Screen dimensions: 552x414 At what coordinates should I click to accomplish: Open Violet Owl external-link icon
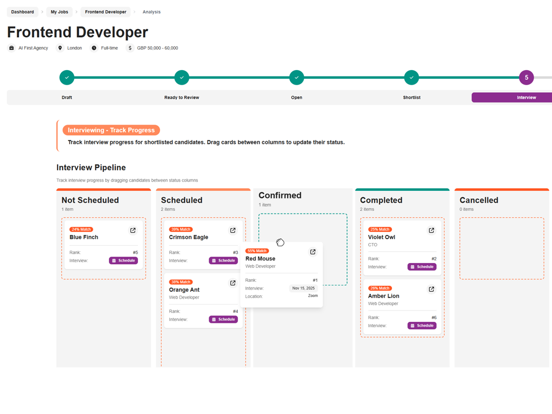431,231
